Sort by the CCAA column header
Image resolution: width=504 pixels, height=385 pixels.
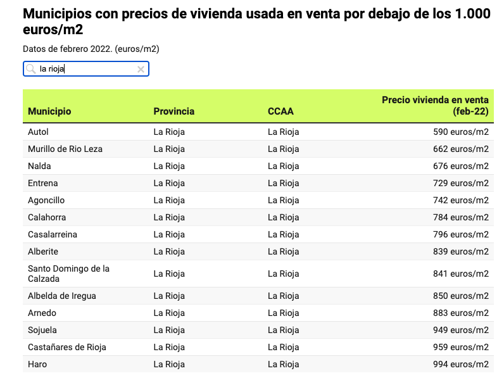(280, 111)
